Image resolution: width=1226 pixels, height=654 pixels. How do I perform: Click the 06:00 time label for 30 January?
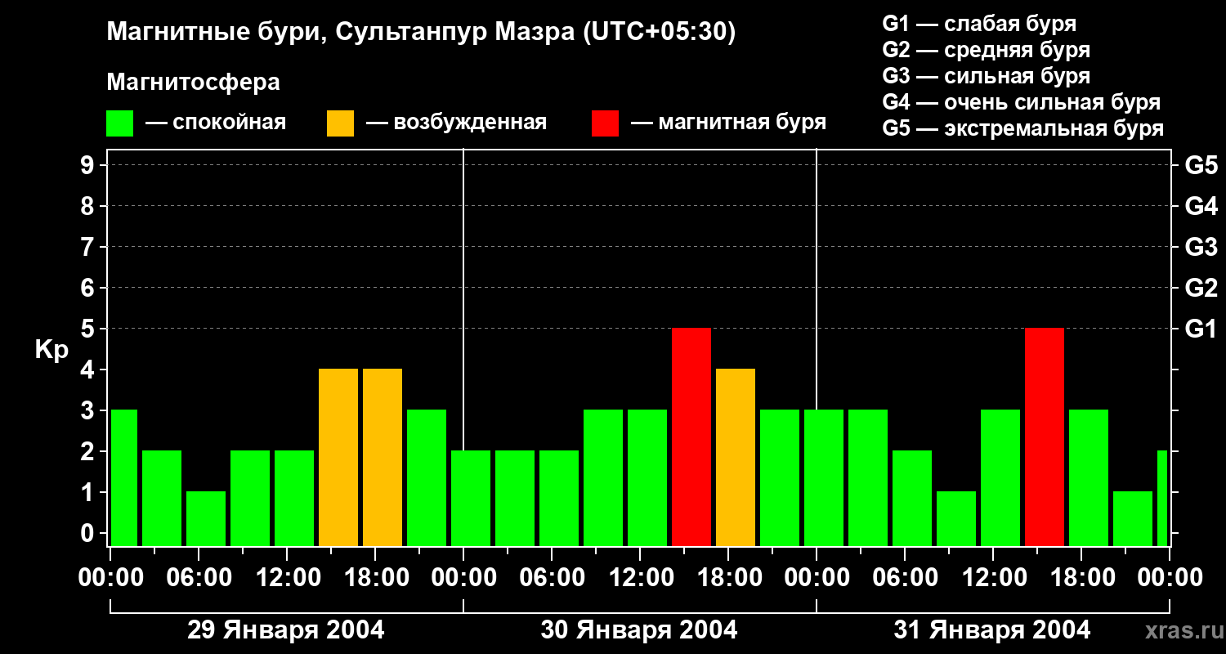[x=552, y=578]
